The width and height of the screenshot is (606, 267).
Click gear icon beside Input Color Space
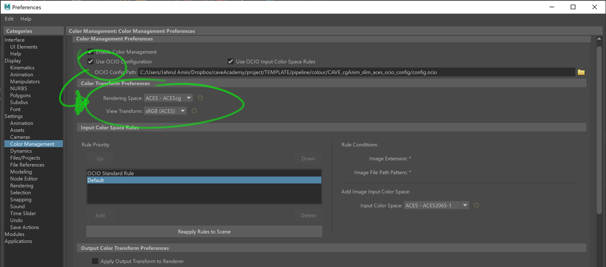coord(476,205)
